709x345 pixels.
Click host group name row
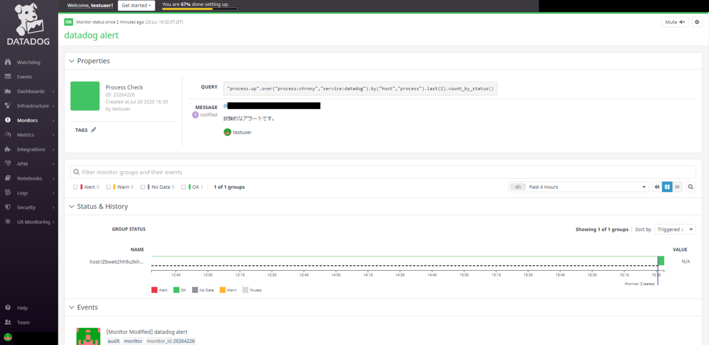tap(116, 261)
